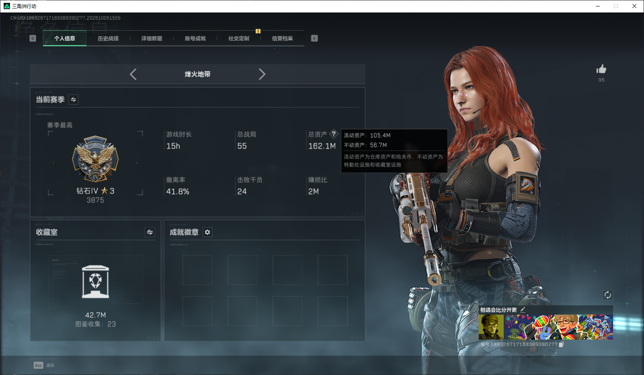644x375 pixels.
Task: Click the 撤离率 value 41.8%
Action: [x=178, y=192]
